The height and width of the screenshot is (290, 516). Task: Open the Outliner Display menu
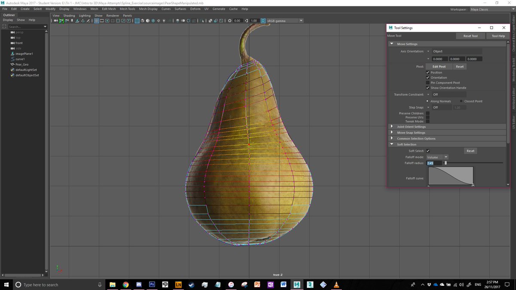8,20
